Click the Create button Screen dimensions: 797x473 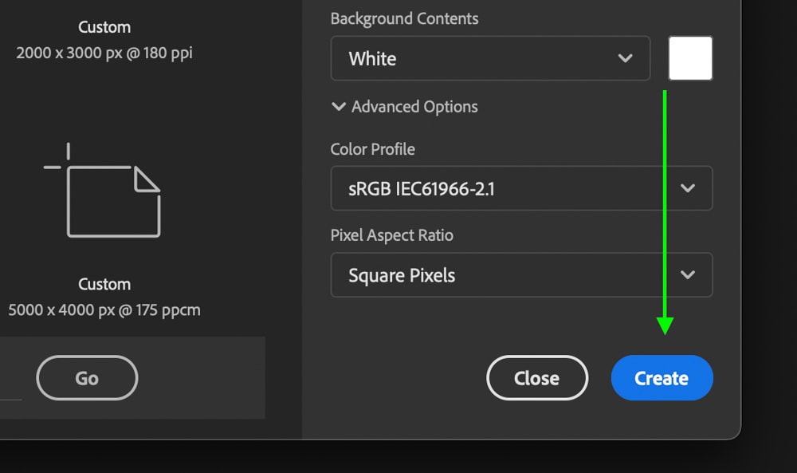tap(662, 378)
